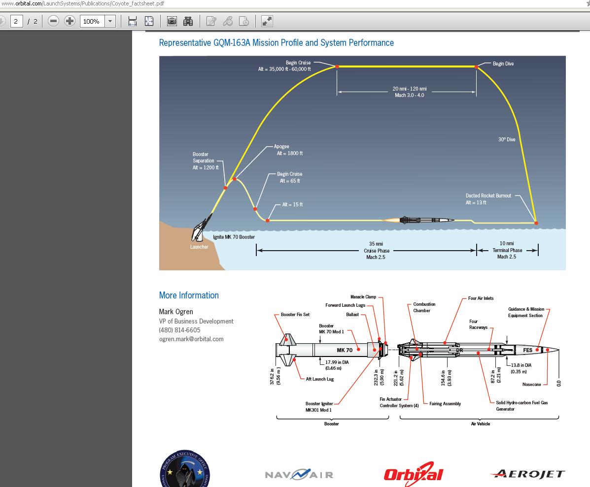The width and height of the screenshot is (590, 487).
Task: Click the Coyote_factsheet.pdf URL in address bar
Action: tap(83, 3)
